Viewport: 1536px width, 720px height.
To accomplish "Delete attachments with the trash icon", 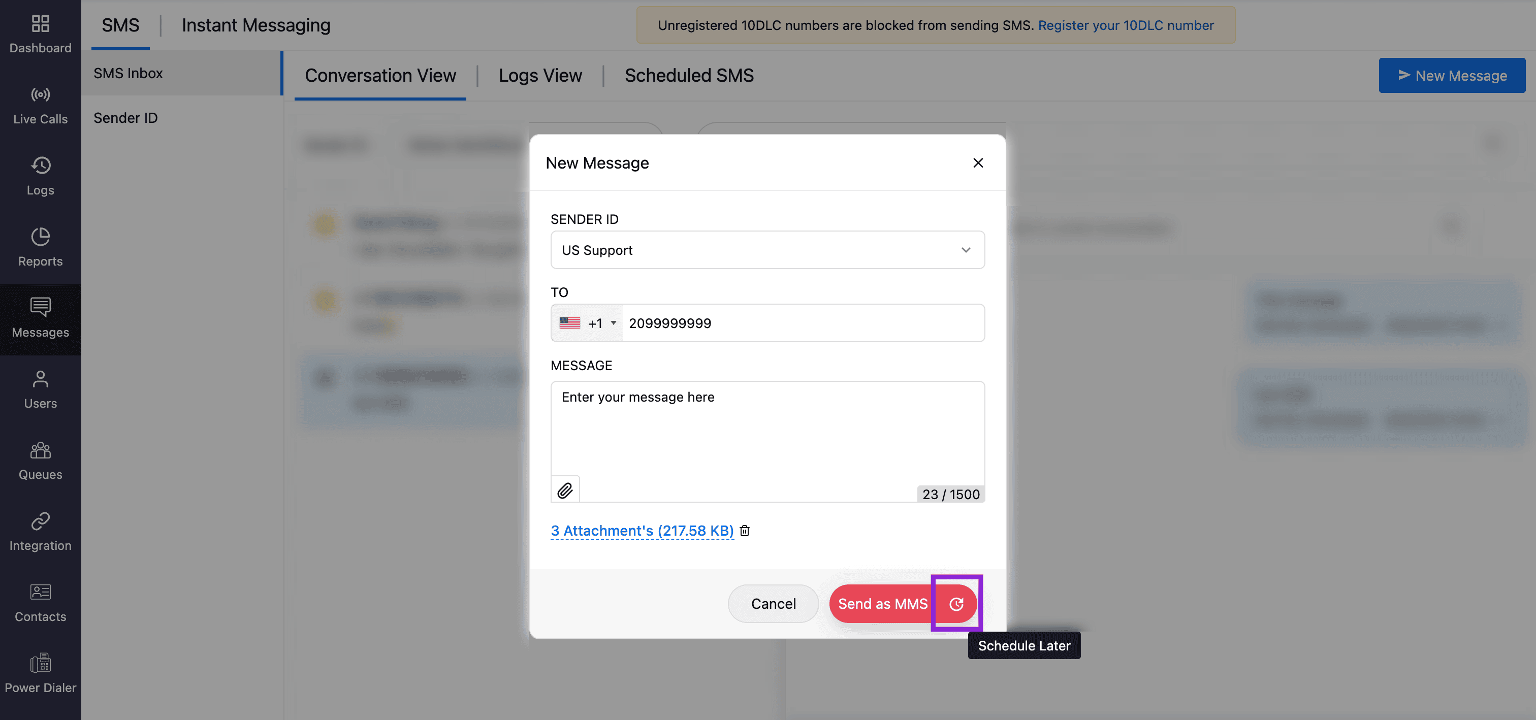I will coord(745,531).
